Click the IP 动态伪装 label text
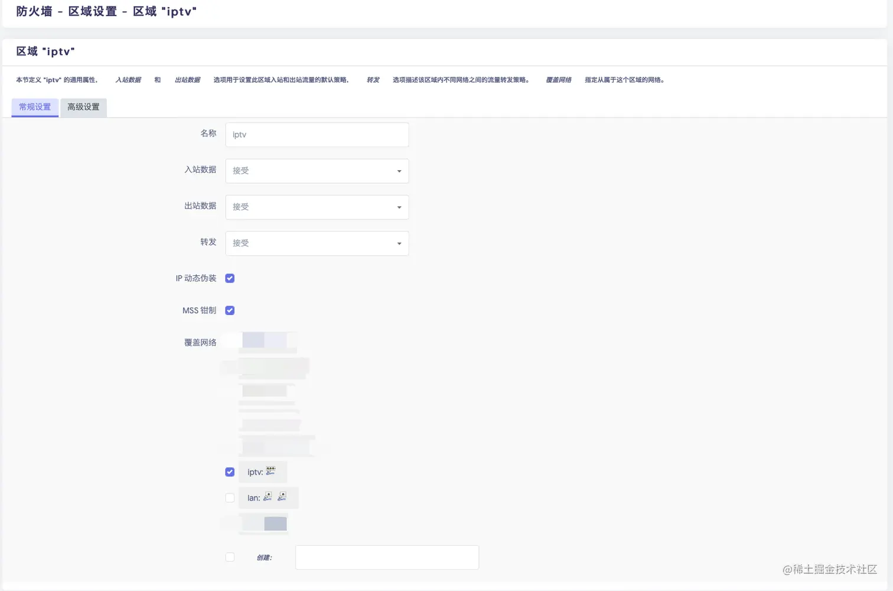Image resolution: width=893 pixels, height=591 pixels. point(196,278)
